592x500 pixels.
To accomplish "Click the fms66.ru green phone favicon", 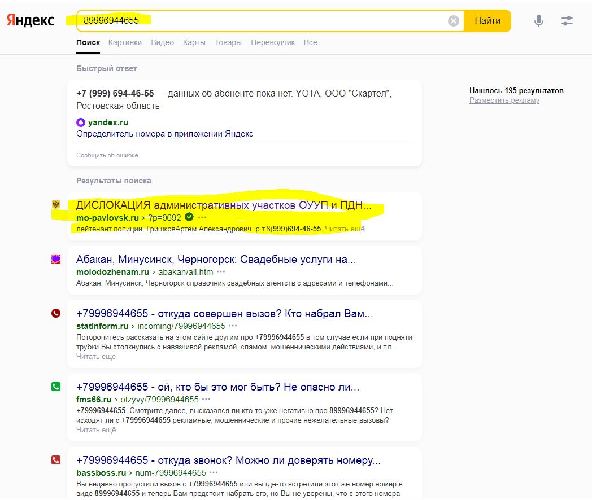I will click(56, 387).
